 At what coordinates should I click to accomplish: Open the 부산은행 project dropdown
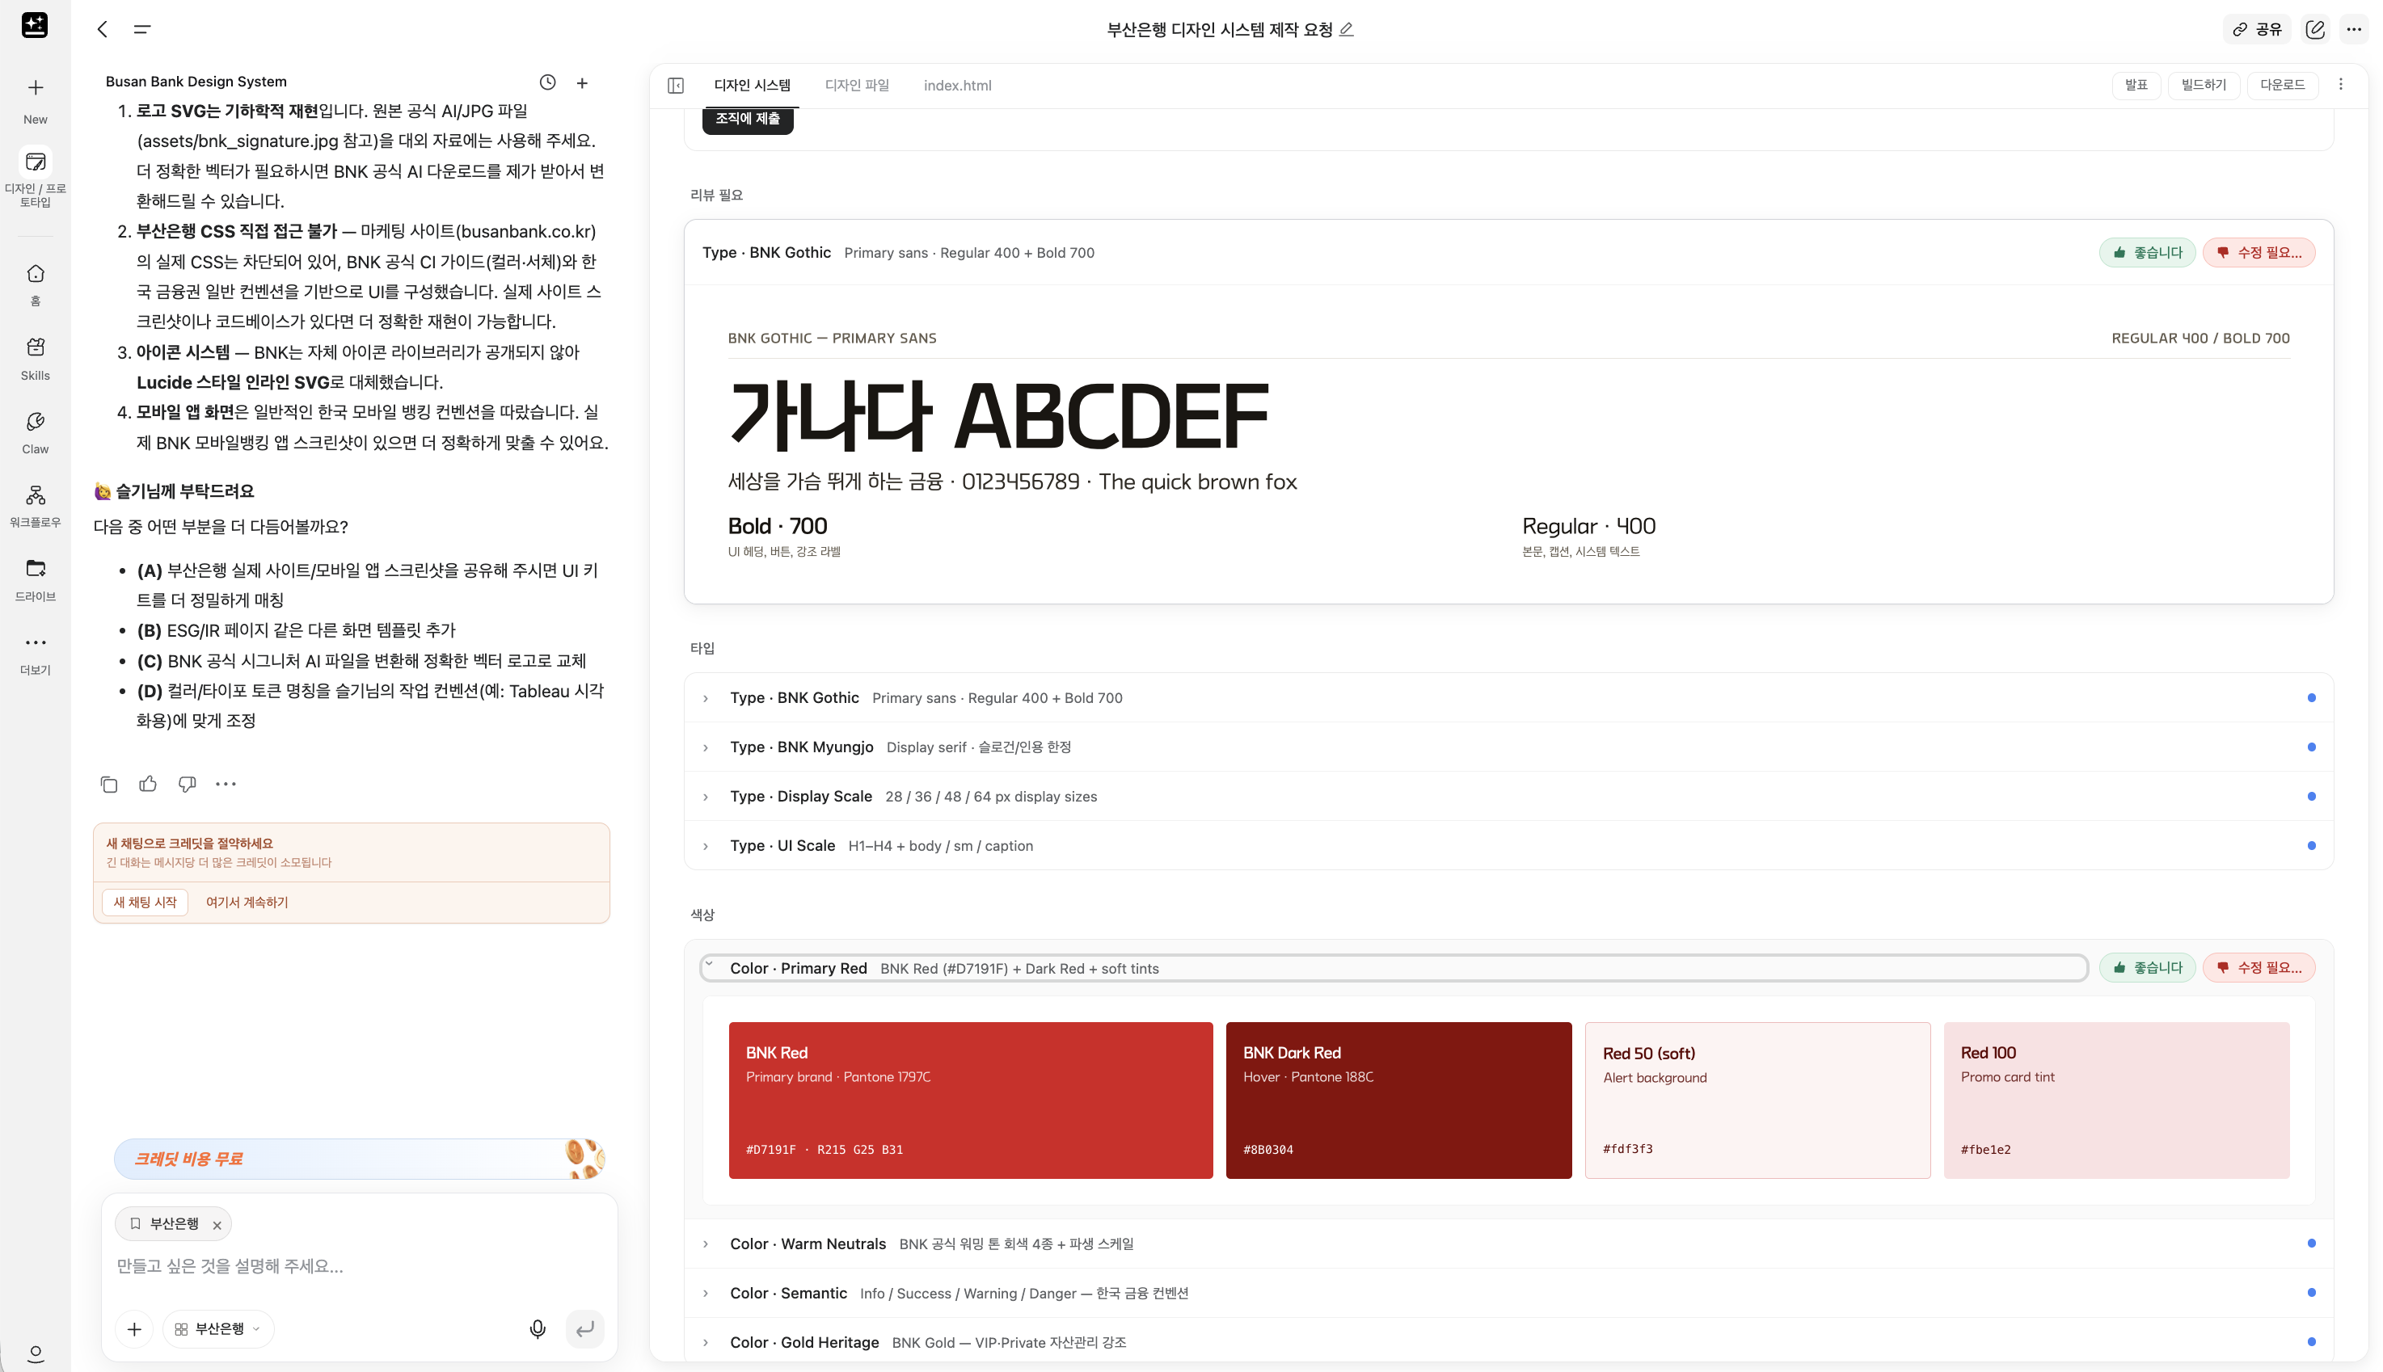[219, 1328]
